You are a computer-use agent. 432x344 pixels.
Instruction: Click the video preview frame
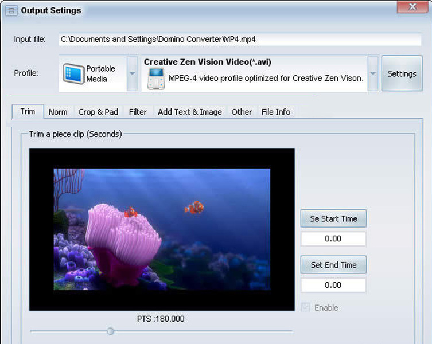tap(162, 229)
